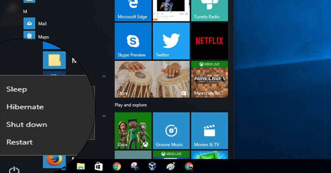Image resolution: width=331 pixels, height=173 pixels.
Task: Select Shut down from the power menu
Action: pyautogui.click(x=27, y=125)
